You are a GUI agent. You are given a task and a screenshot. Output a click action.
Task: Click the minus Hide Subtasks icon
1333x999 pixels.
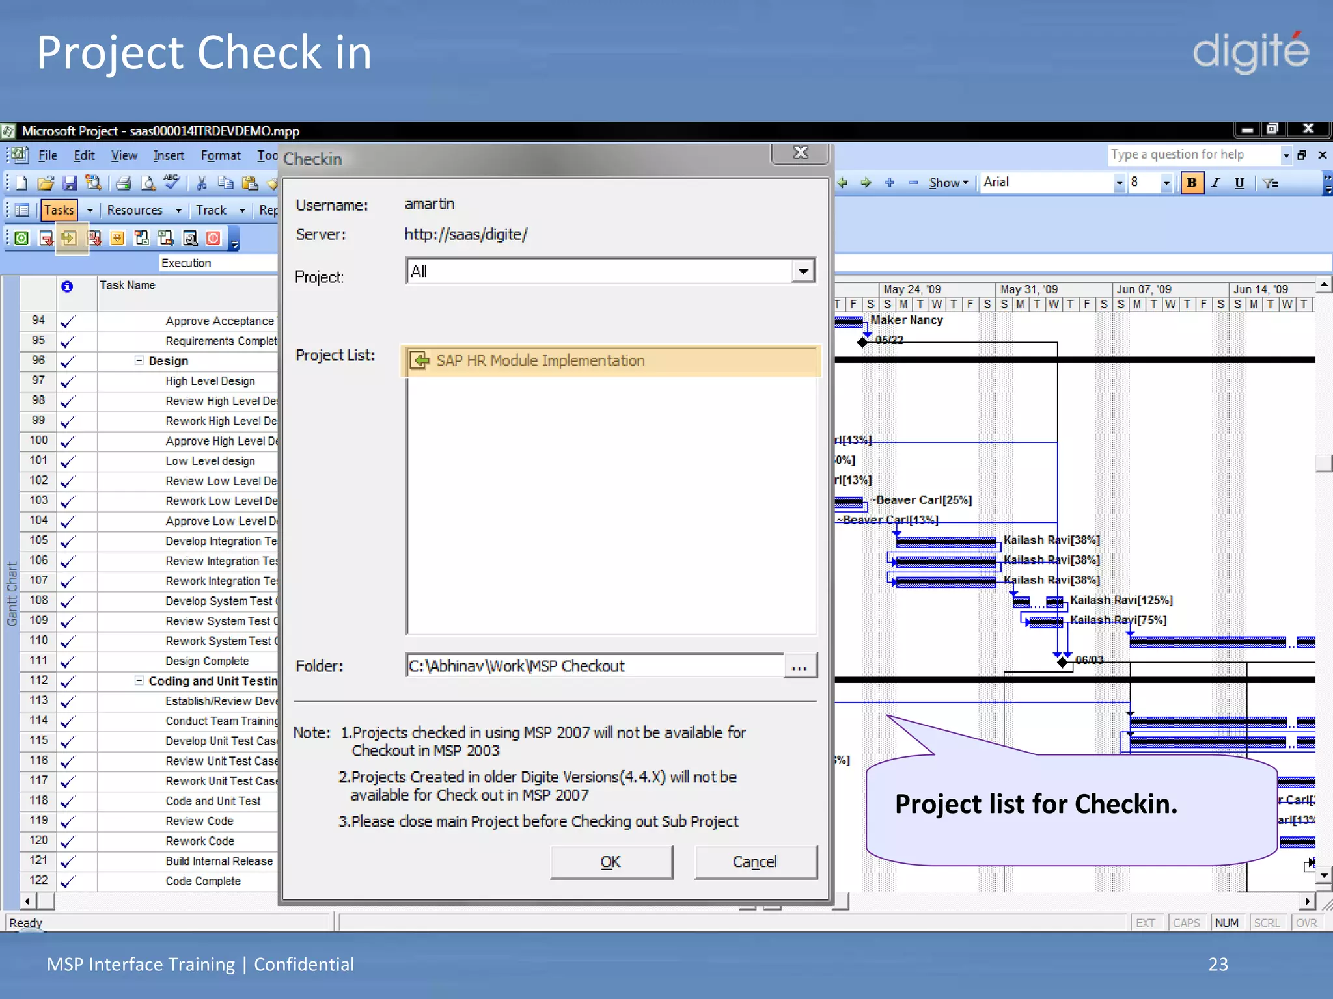click(x=913, y=183)
